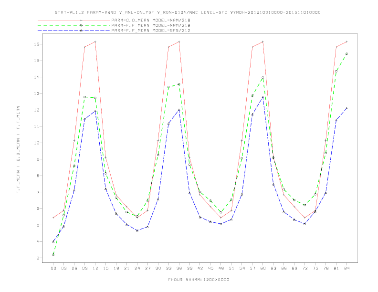Click x-axis tick label 48
This screenshot has height=292, width=378.
(221, 268)
